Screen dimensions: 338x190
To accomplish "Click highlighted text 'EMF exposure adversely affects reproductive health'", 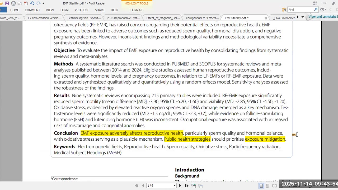I will pyautogui.click(x=132, y=133).
